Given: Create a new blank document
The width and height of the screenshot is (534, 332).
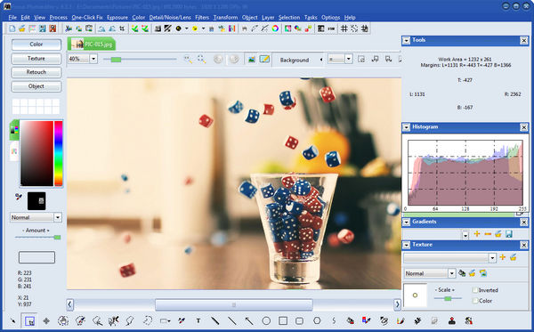Looking at the screenshot, I should [x=12, y=28].
